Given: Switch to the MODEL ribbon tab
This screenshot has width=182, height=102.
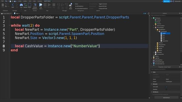Looking at the screenshot, I should 25,1.
